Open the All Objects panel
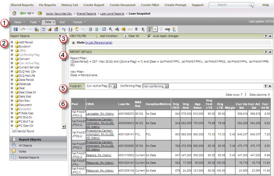 tap(25, 145)
